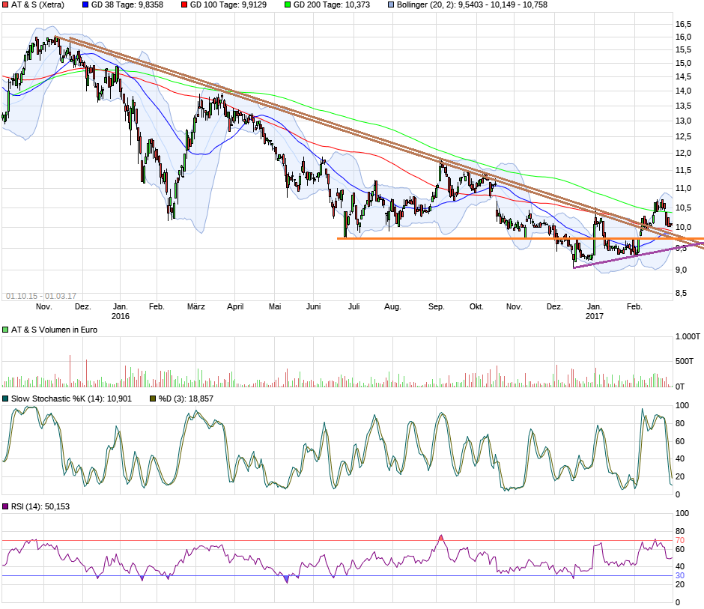Click the 'Jan. 2017' time axis label
This screenshot has width=704, height=609.
595,311
